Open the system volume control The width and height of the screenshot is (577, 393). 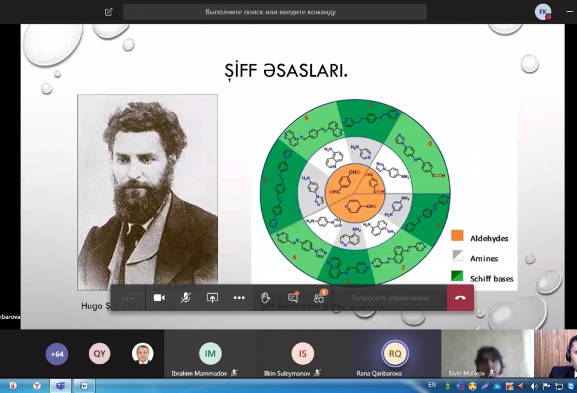534,386
